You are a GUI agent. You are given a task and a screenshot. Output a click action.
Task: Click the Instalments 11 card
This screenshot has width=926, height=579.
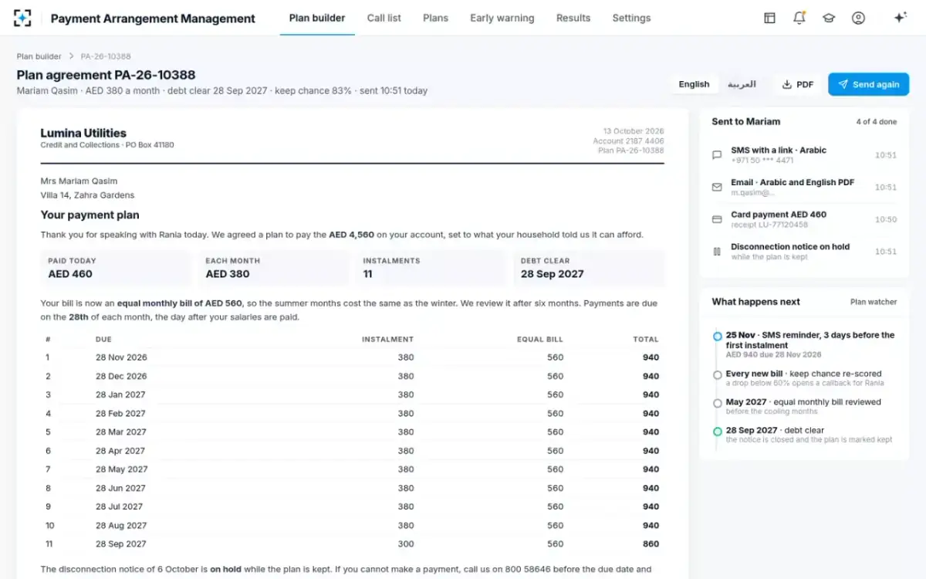click(431, 268)
